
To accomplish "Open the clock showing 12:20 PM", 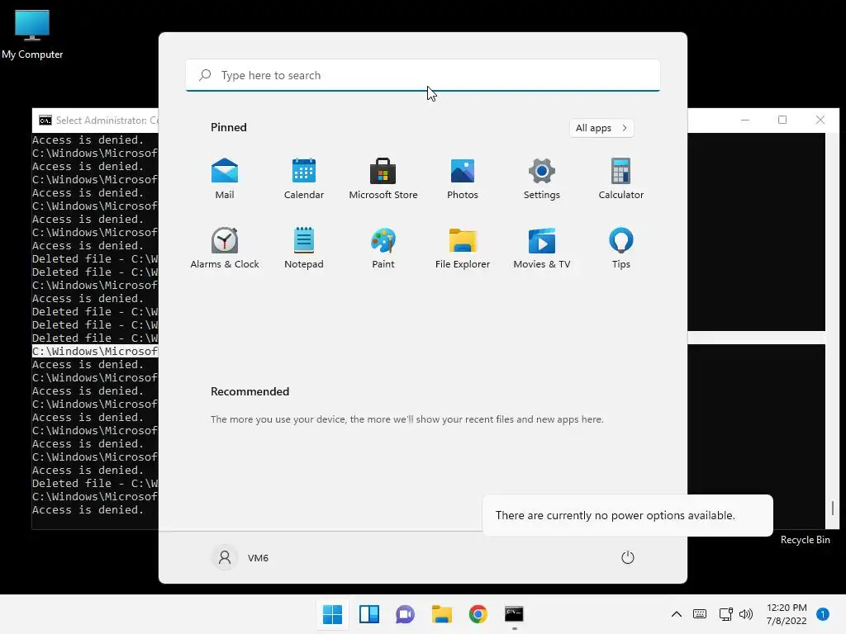I will [x=787, y=614].
